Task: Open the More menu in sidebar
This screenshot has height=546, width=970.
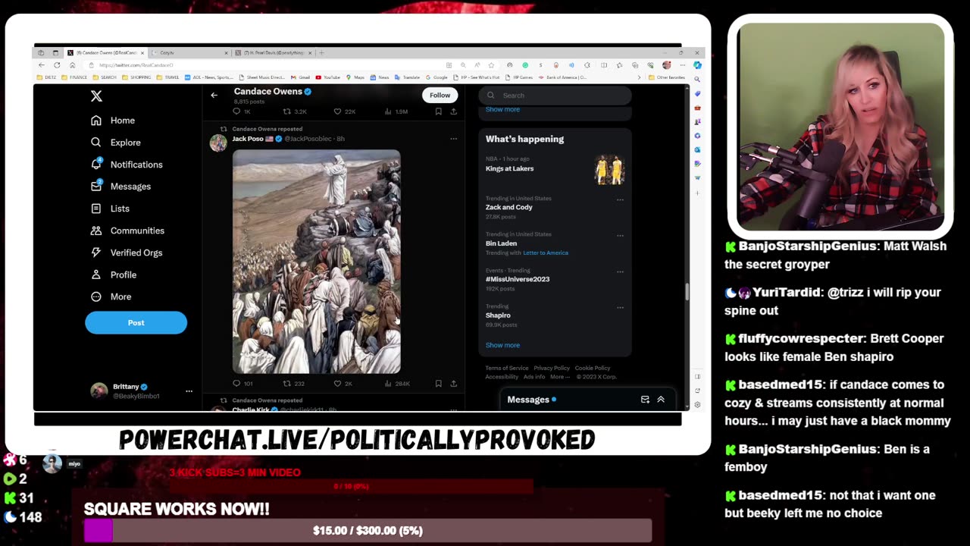Action: (x=111, y=297)
